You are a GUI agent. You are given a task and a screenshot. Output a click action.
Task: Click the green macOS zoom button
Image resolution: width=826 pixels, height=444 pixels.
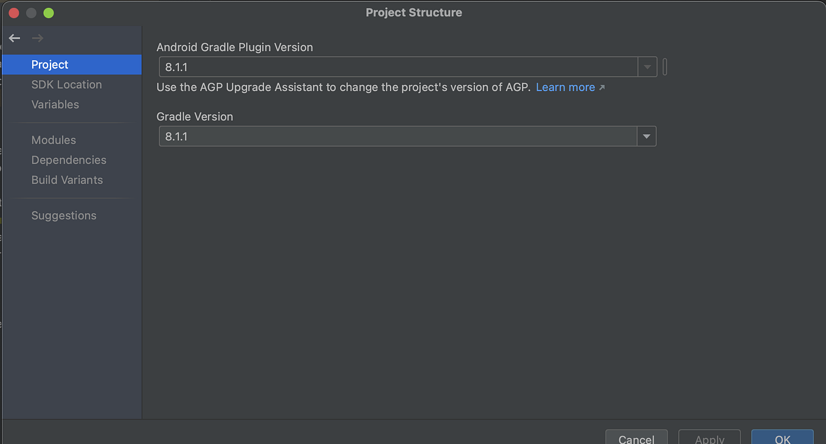click(47, 13)
